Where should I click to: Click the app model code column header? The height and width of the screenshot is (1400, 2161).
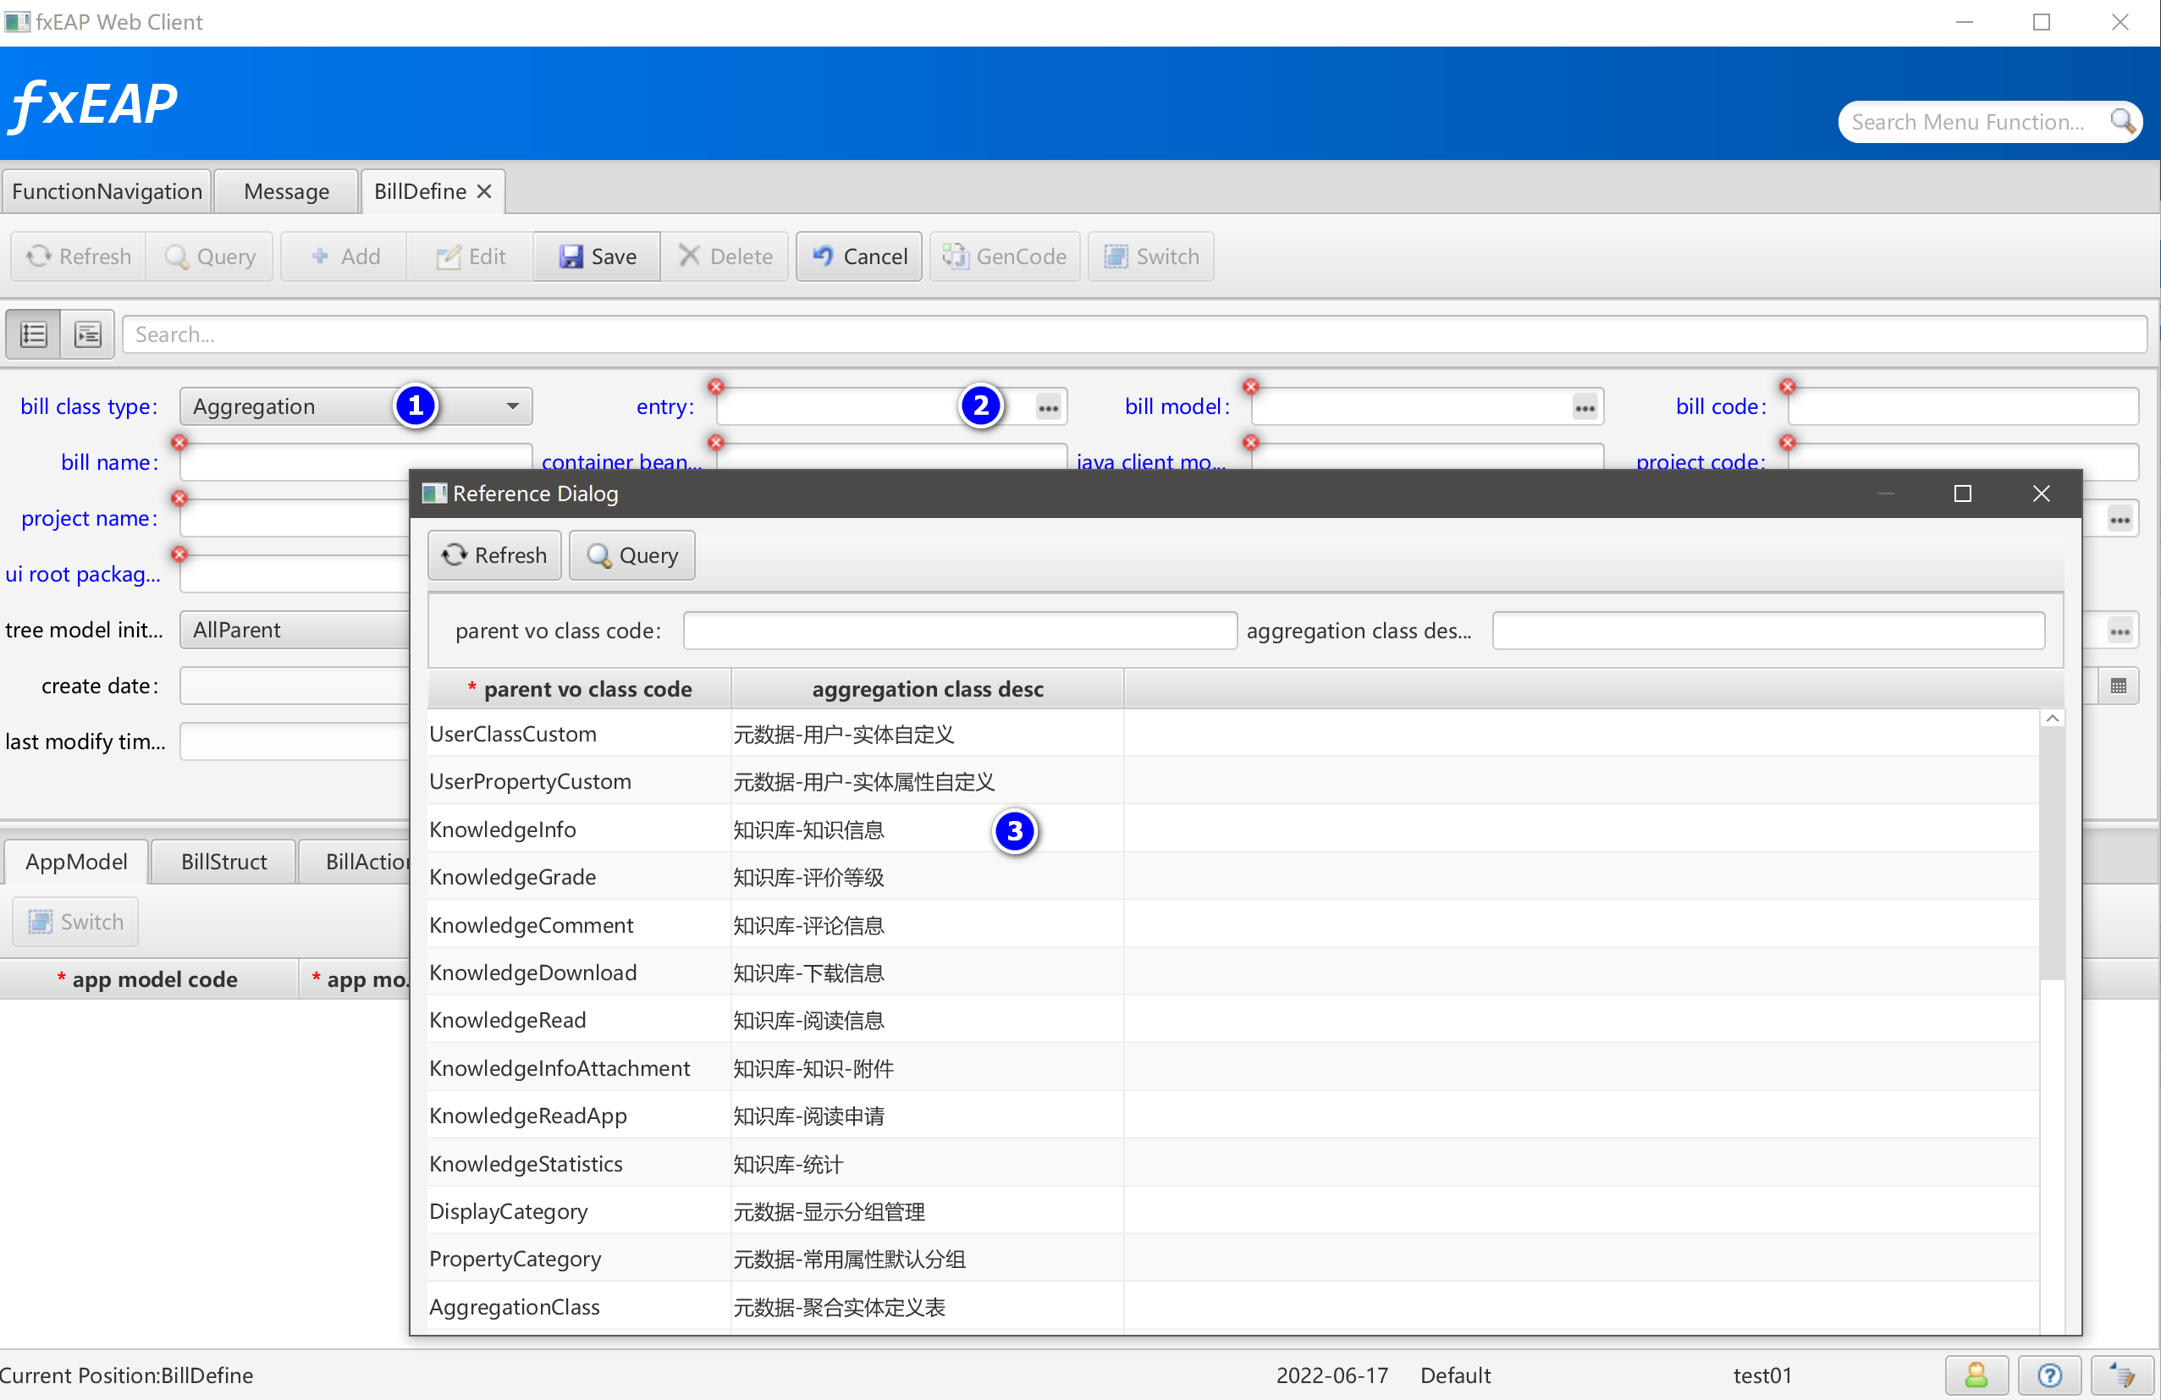click(150, 979)
